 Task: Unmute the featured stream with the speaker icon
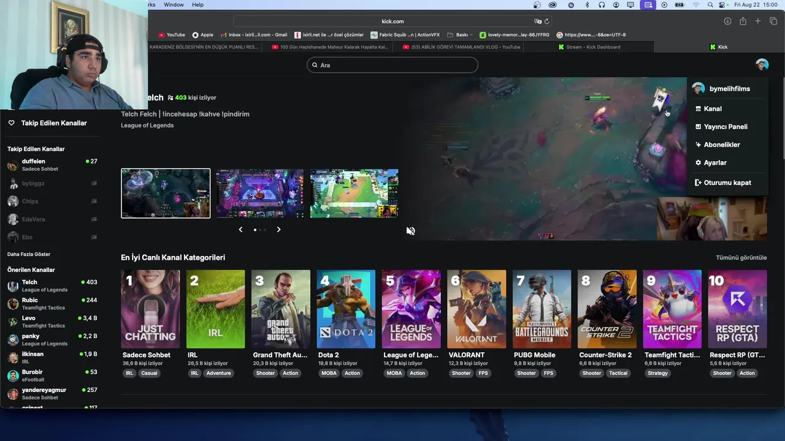(x=410, y=231)
